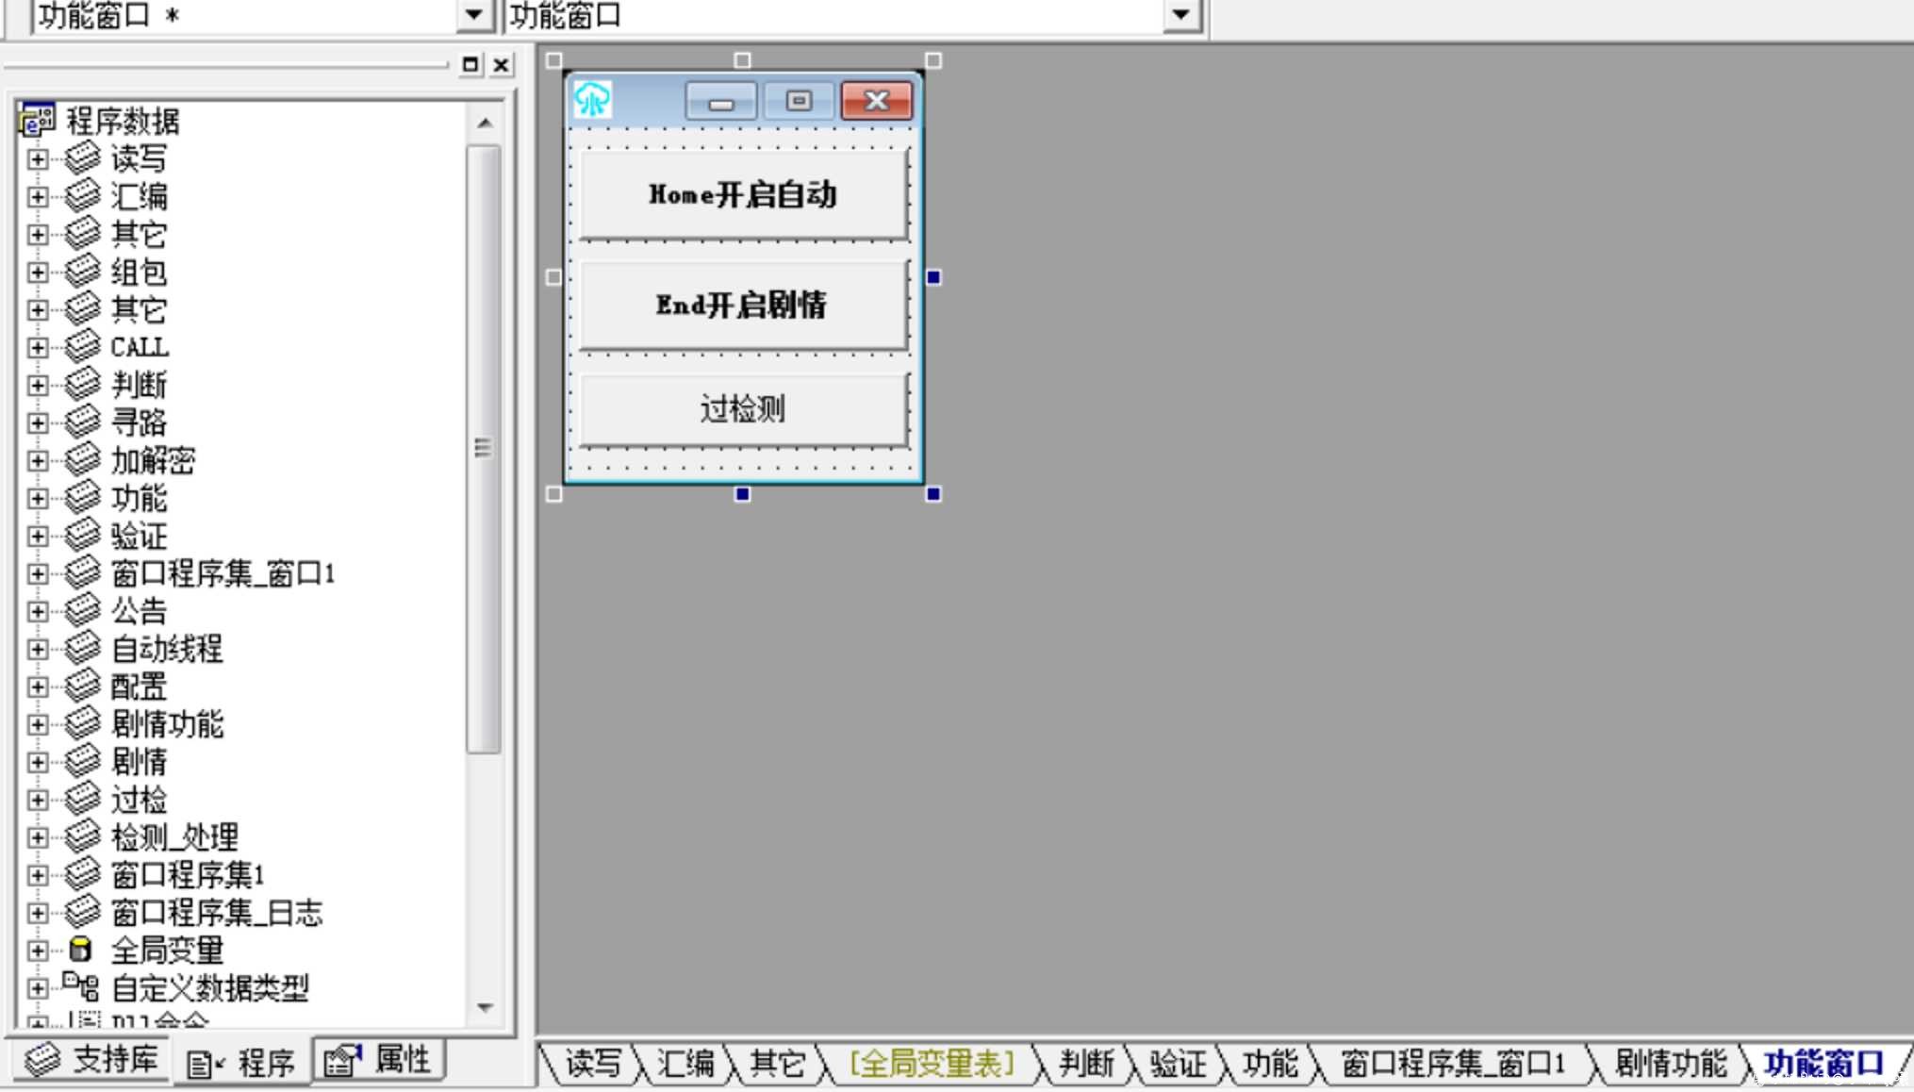Click the form designer's window logo icon
This screenshot has height=1092, width=1914.
(x=592, y=99)
